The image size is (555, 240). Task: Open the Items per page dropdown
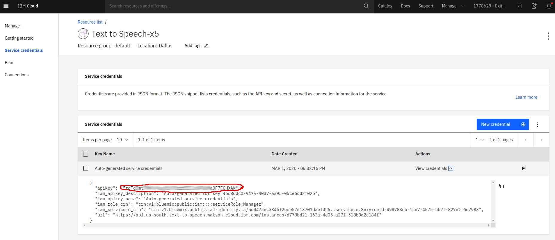pos(122,140)
